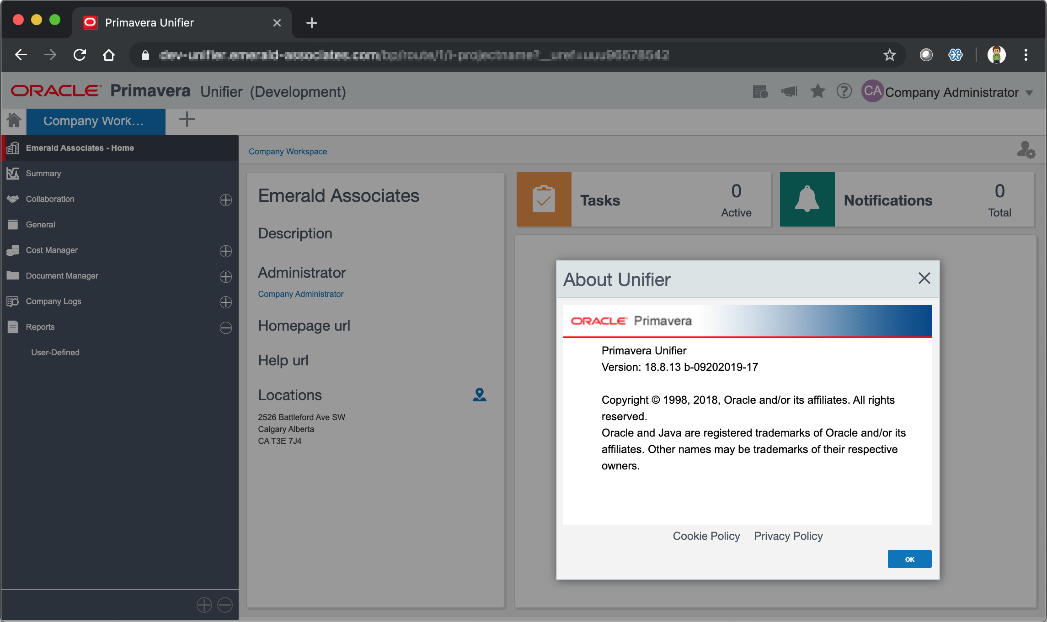Screen dimensions: 1047x622
Task: Close the About Unifier dialog
Action: (x=924, y=278)
